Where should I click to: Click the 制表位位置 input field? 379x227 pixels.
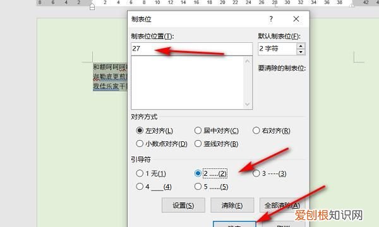click(x=191, y=49)
